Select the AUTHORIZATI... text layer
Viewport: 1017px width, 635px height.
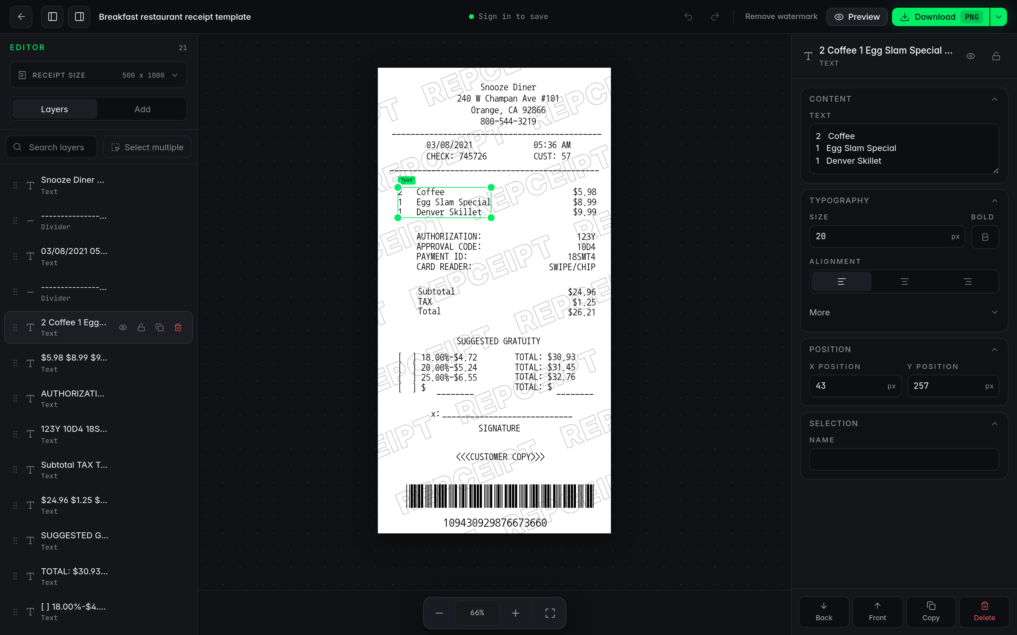coord(98,399)
